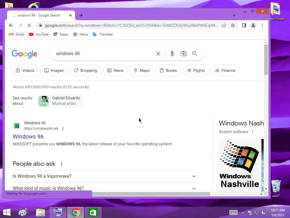290x218 pixels.
Task: Filter results by Flights
Action: coord(196,70)
